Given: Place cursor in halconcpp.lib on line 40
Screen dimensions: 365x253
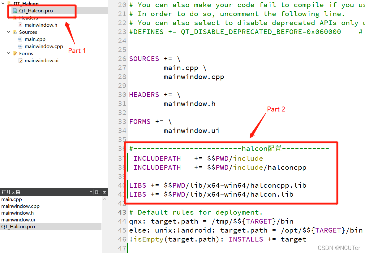Looking at the screenshot, I should 278,185.
